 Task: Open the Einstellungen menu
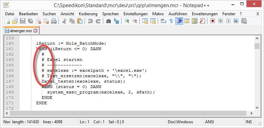click(135, 14)
